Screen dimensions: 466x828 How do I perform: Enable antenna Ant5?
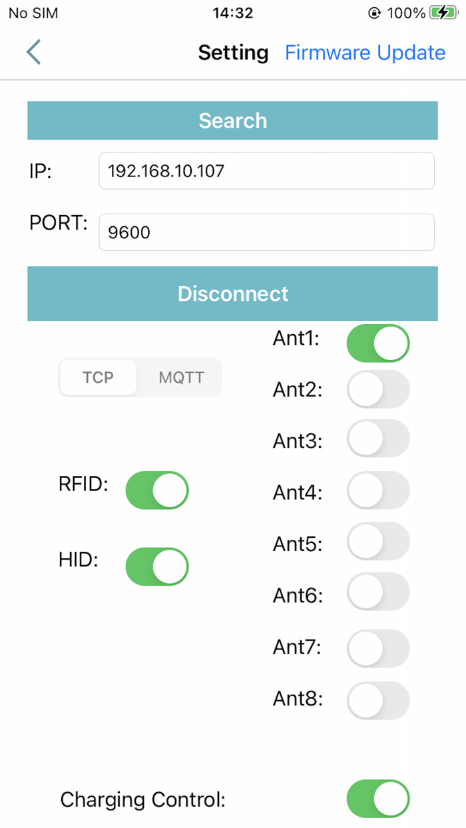pyautogui.click(x=378, y=542)
